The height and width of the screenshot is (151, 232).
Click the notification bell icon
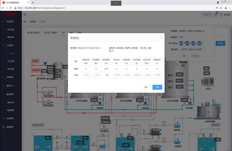(x=216, y=15)
